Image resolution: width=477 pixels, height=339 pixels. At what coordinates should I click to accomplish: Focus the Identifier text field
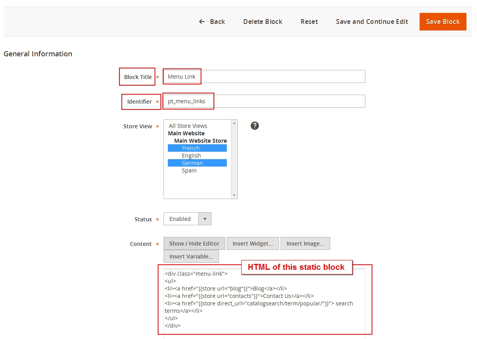[x=264, y=101]
